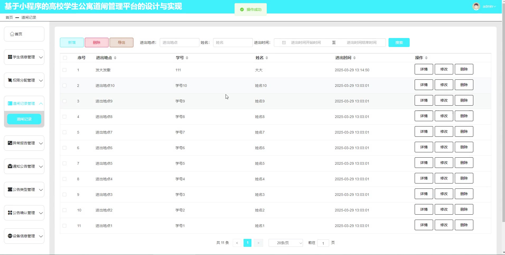Viewport: 505px width, 255px height.
Task: Click the 权限分配管理 menu icon
Action: [10, 80]
